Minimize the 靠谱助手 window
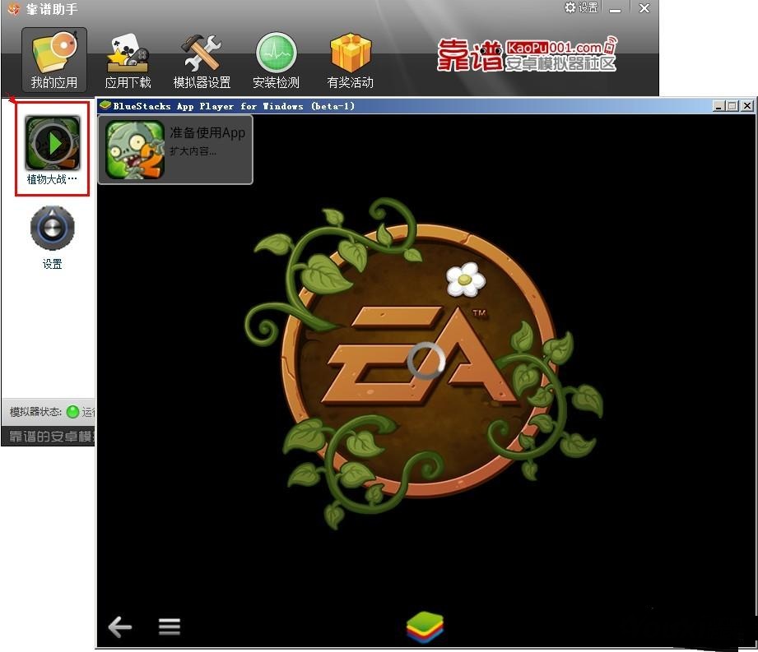 (x=615, y=9)
